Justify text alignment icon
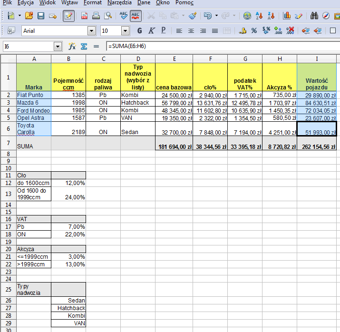 [215, 31]
